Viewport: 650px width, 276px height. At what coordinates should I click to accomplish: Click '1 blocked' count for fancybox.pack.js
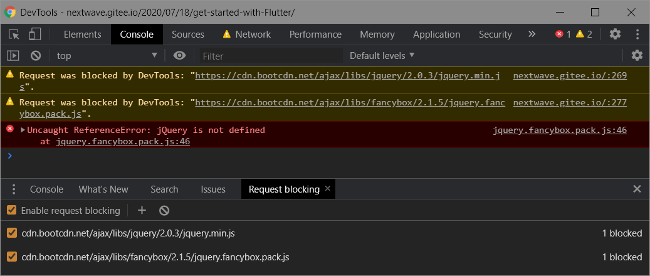coord(622,257)
